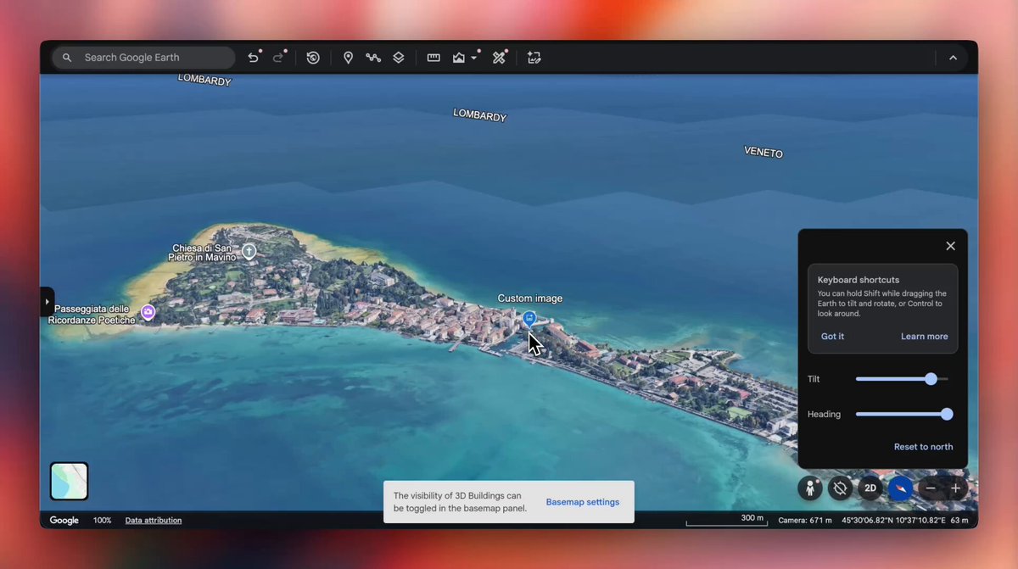Select the ruler measure tool

coord(433,58)
